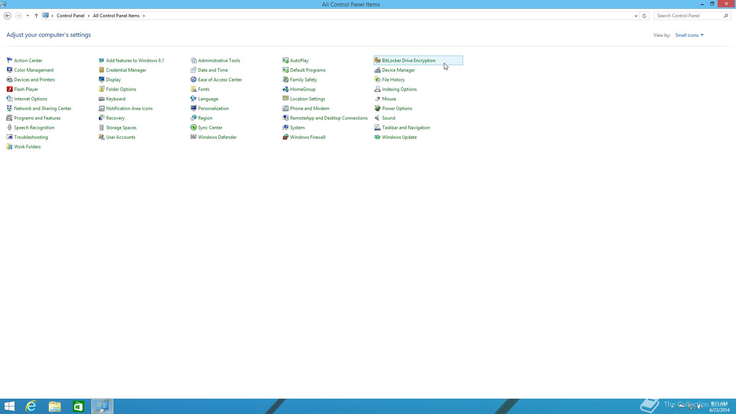The image size is (736, 414).
Task: Expand the arrow after All Control Panel Items
Action: [144, 16]
